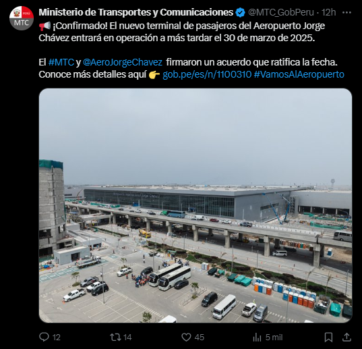This screenshot has width=362, height=349.
Task: View analytics via bar chart icon
Action: point(257,338)
